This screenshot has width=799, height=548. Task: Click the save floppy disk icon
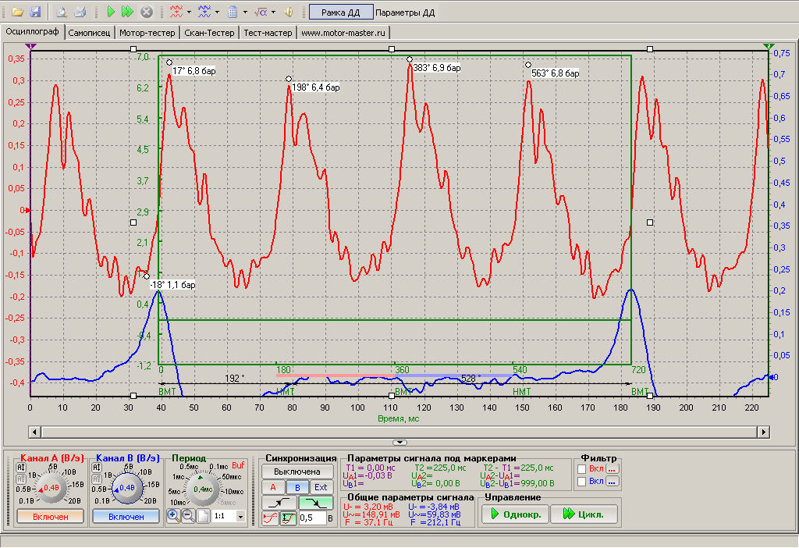coord(35,12)
